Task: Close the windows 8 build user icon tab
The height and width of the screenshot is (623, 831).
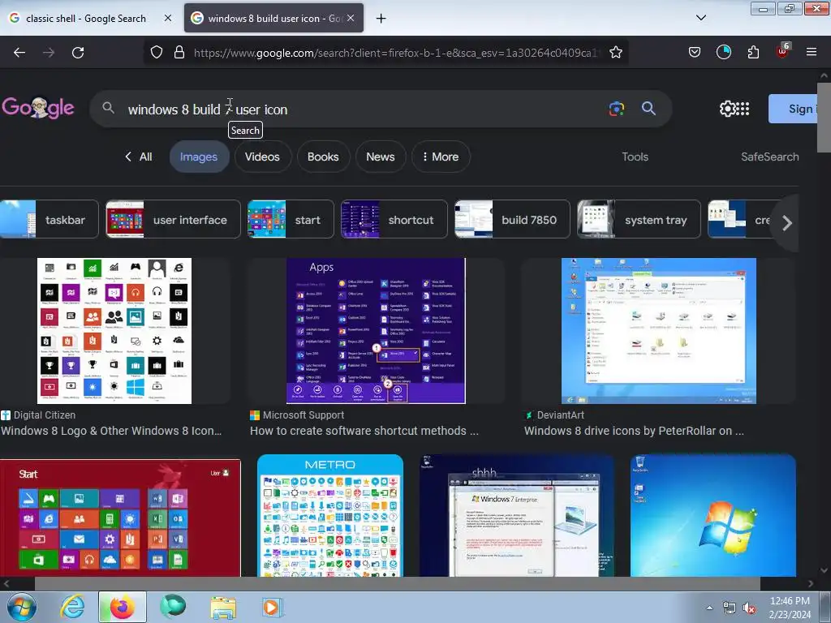Action: click(x=351, y=18)
